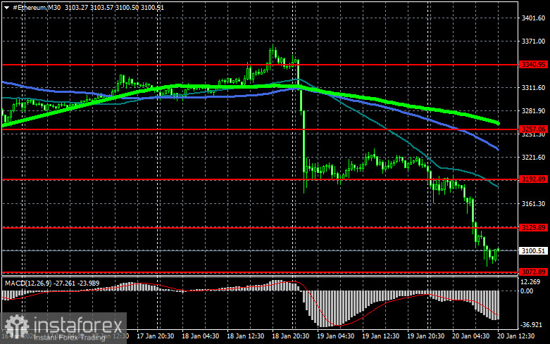The image size is (550, 344).
Task: Select the 3257.06 red price label
Action: [534, 129]
